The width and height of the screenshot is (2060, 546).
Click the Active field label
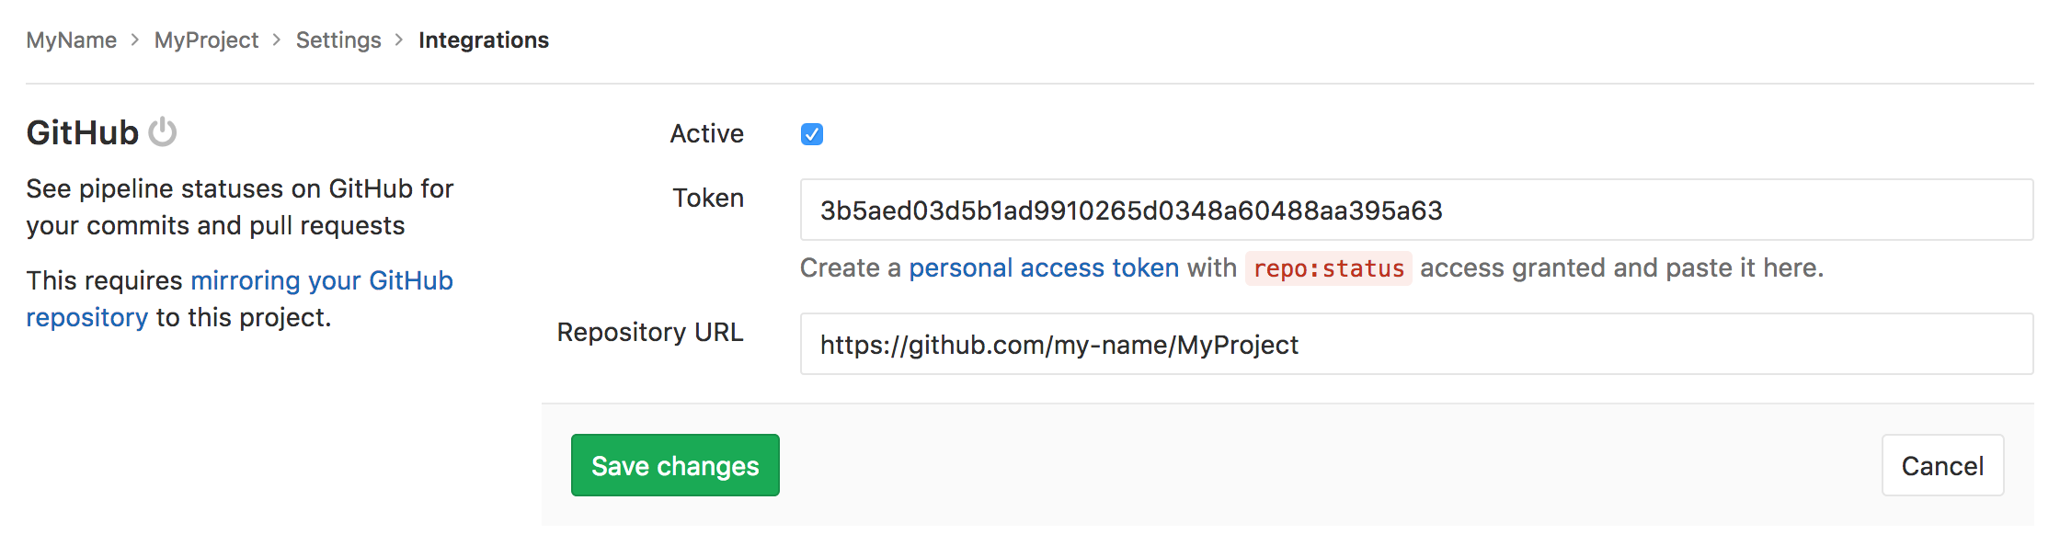click(706, 133)
